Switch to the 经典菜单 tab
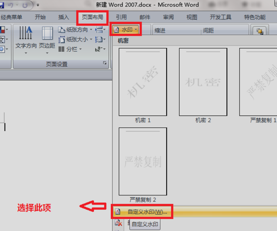The width and height of the screenshot is (277, 231). (11, 17)
